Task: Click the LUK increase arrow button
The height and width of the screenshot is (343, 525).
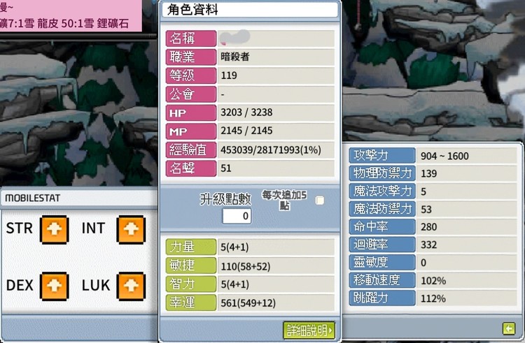Action: [x=131, y=286]
